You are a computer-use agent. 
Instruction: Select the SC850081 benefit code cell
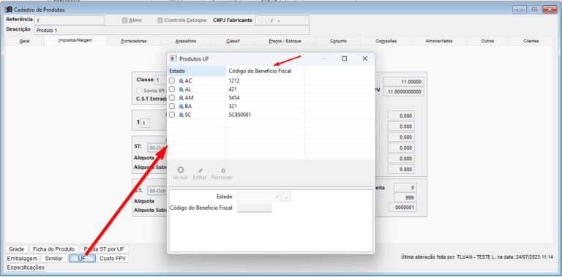point(265,115)
